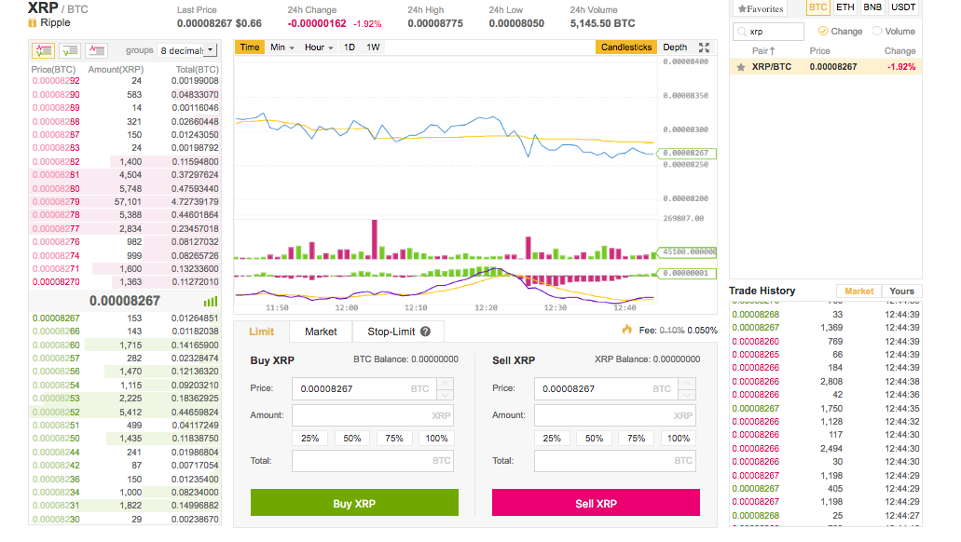Image resolution: width=961 pixels, height=542 pixels.
Task: Click the green Buy XRP button
Action: (354, 503)
